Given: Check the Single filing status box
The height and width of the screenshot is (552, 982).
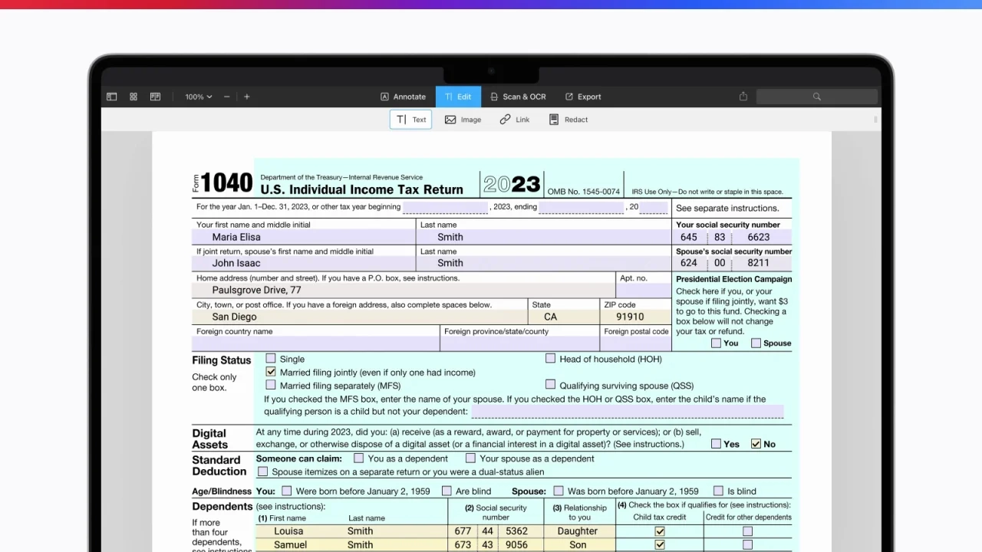Looking at the screenshot, I should coord(271,358).
